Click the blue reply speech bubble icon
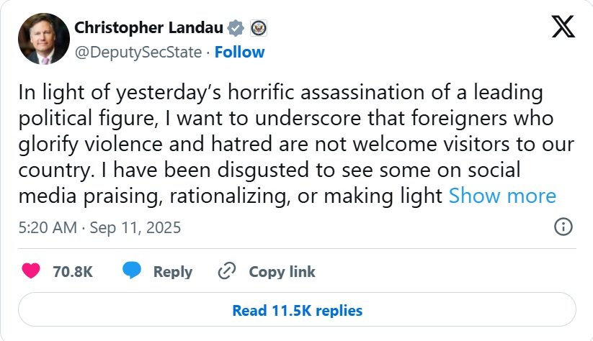The width and height of the screenshot is (593, 341). (x=131, y=271)
